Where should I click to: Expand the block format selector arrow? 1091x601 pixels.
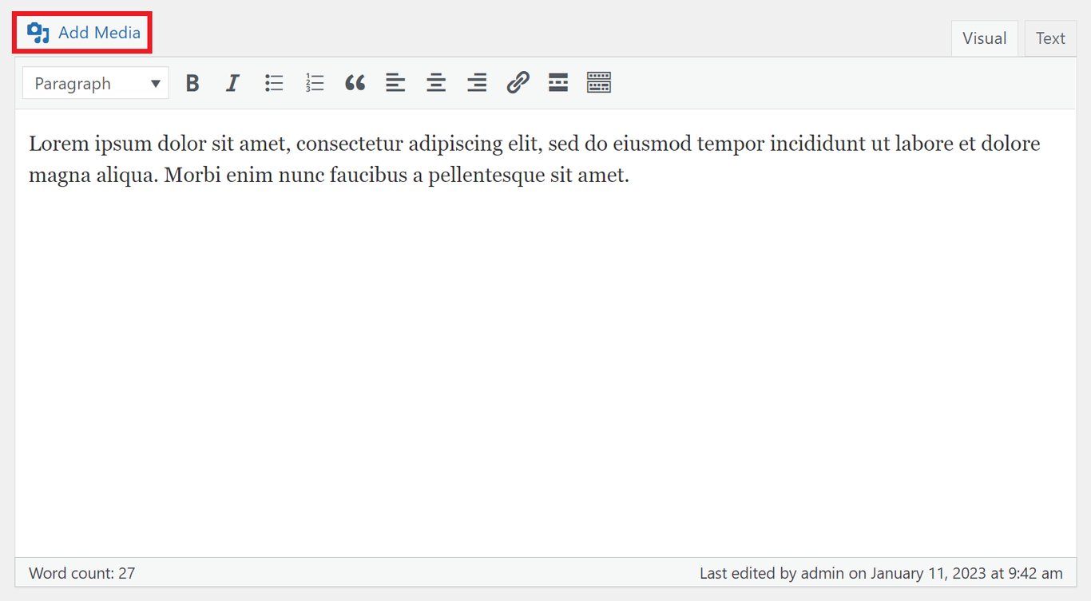point(155,83)
